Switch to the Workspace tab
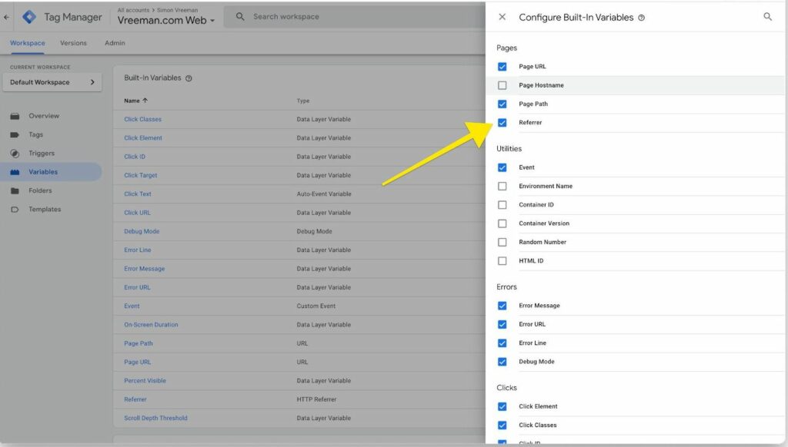The image size is (788, 447). pyautogui.click(x=27, y=43)
